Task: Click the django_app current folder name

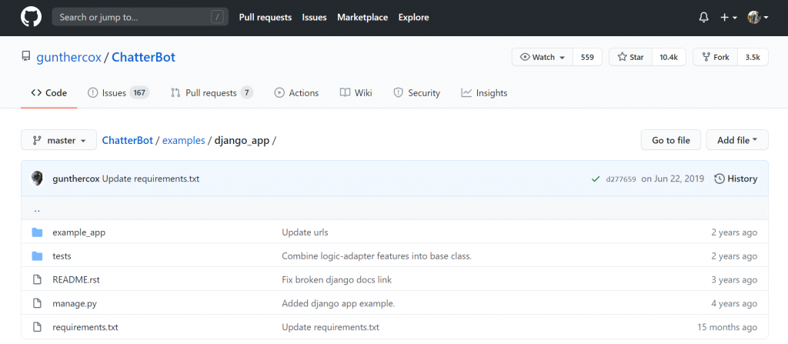Action: click(242, 140)
